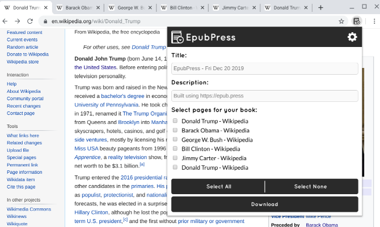The image size is (380, 227).
Task: Select the first Donald Trump tab
Action: (x=26, y=8)
